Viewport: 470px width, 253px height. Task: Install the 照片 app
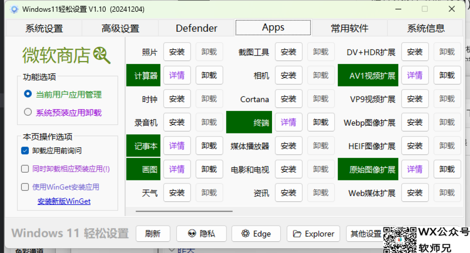177,52
